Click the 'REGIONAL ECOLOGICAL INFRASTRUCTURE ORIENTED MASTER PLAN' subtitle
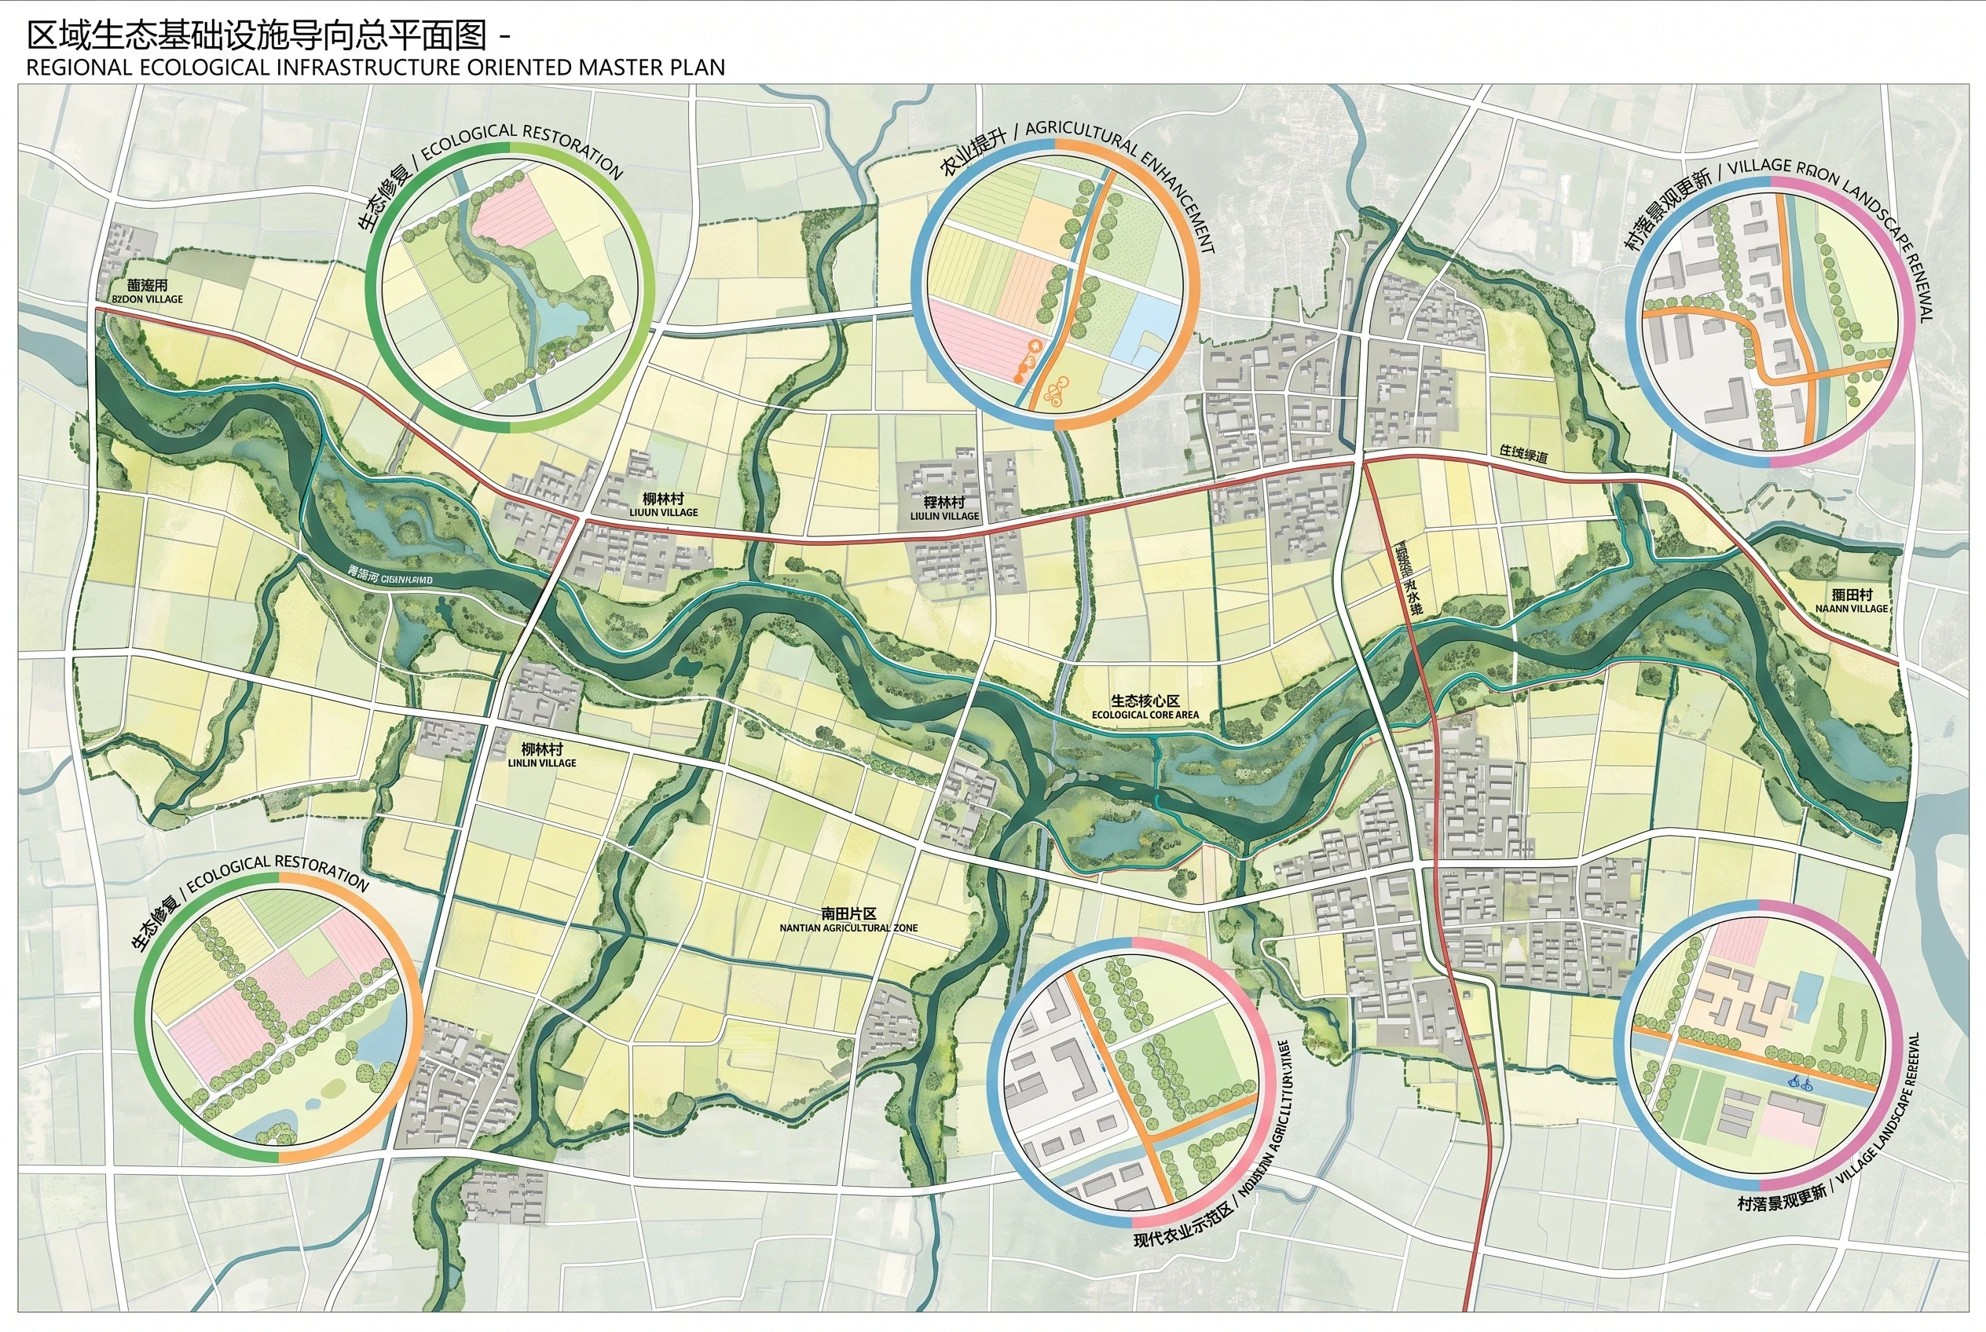This screenshot has width=1986, height=1332. coord(376,68)
